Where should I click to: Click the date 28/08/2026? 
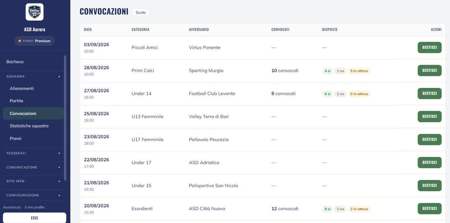click(x=96, y=68)
